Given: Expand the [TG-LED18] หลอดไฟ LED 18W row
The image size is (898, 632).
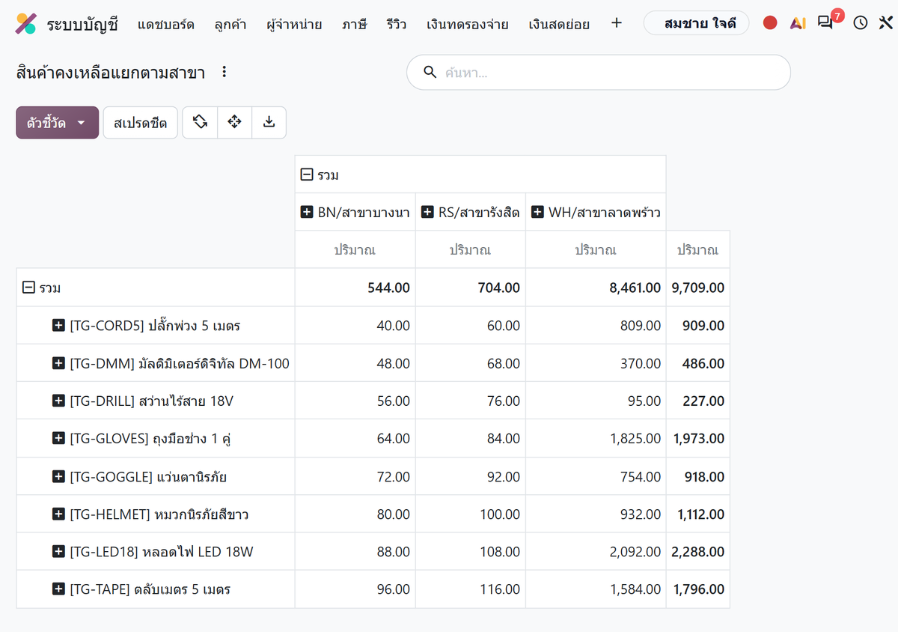Looking at the screenshot, I should 58,552.
